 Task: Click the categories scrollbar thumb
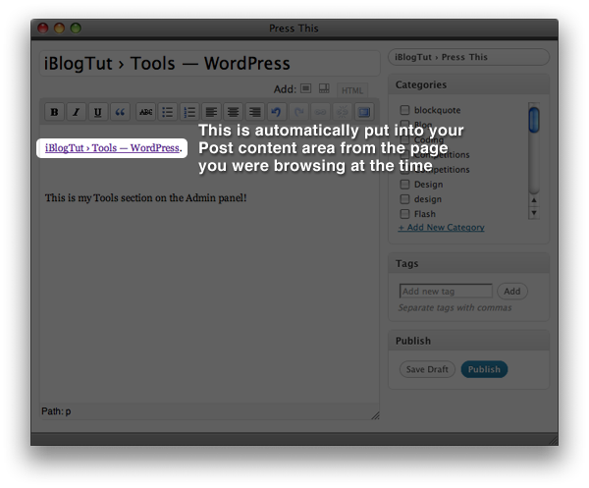pos(534,120)
